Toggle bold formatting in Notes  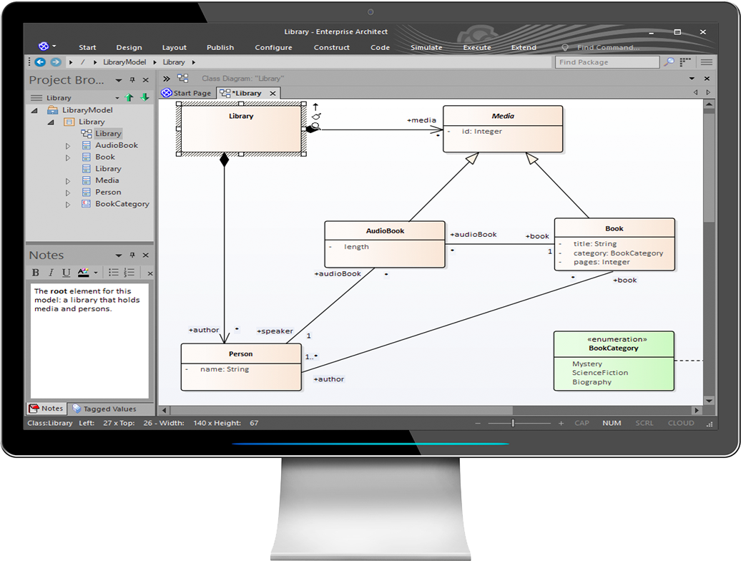[36, 273]
